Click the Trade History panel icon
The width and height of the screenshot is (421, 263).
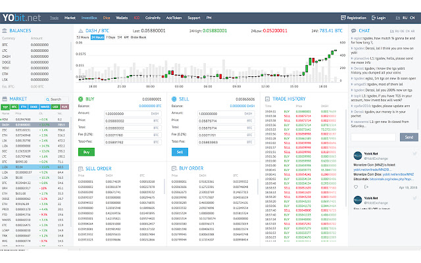coord(268,99)
